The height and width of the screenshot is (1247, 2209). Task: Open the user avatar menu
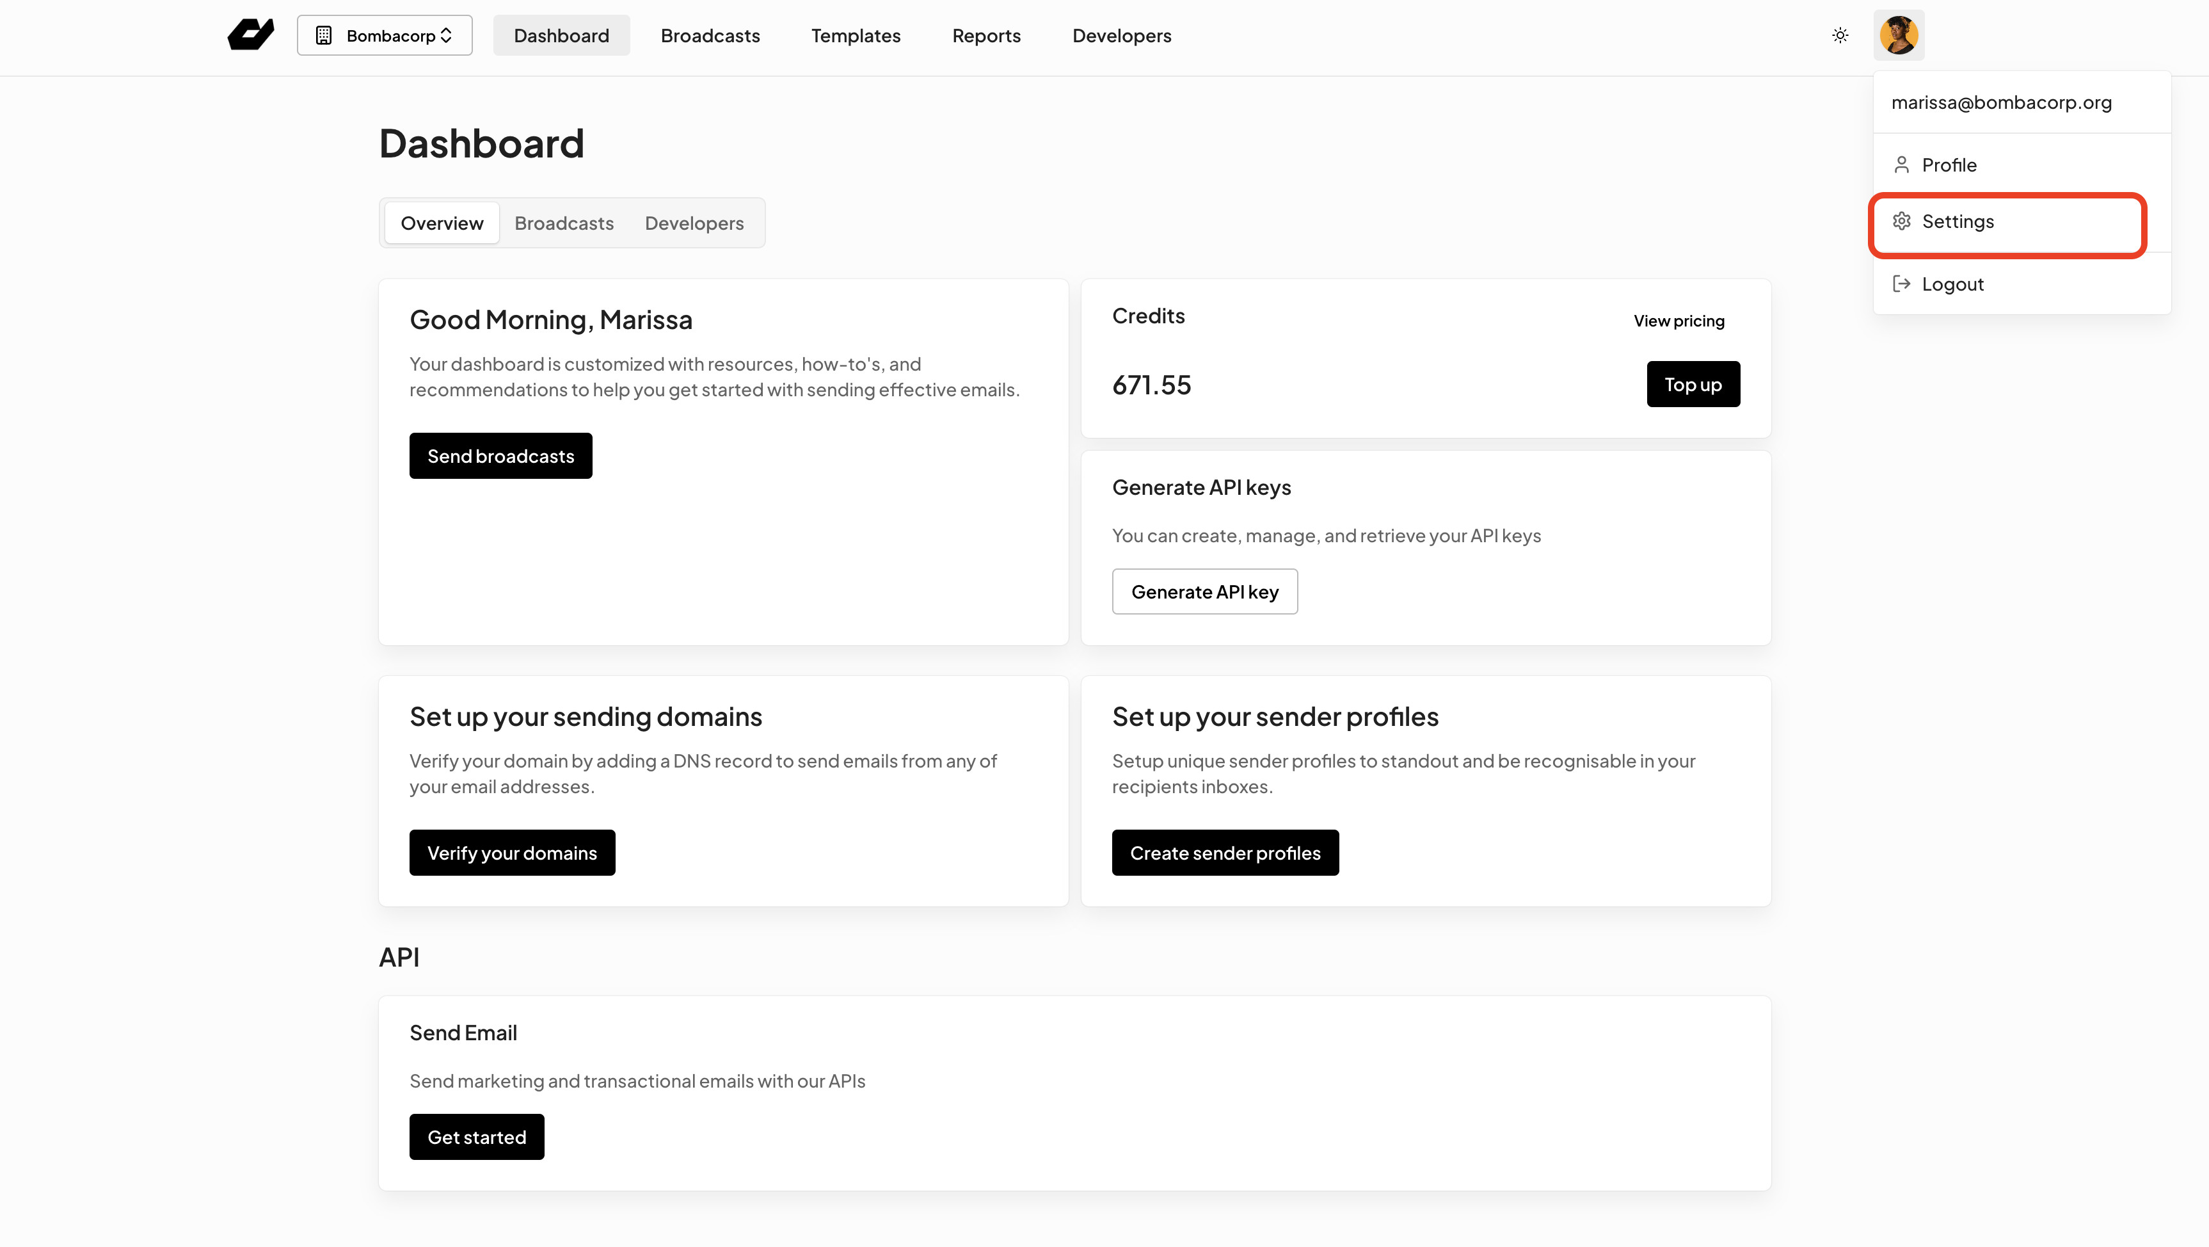pyautogui.click(x=1899, y=35)
